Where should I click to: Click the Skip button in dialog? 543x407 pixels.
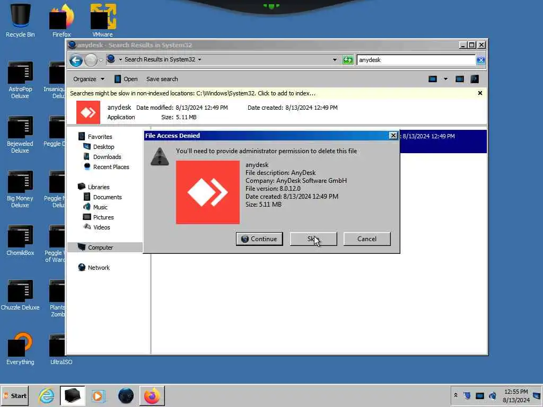pyautogui.click(x=313, y=239)
